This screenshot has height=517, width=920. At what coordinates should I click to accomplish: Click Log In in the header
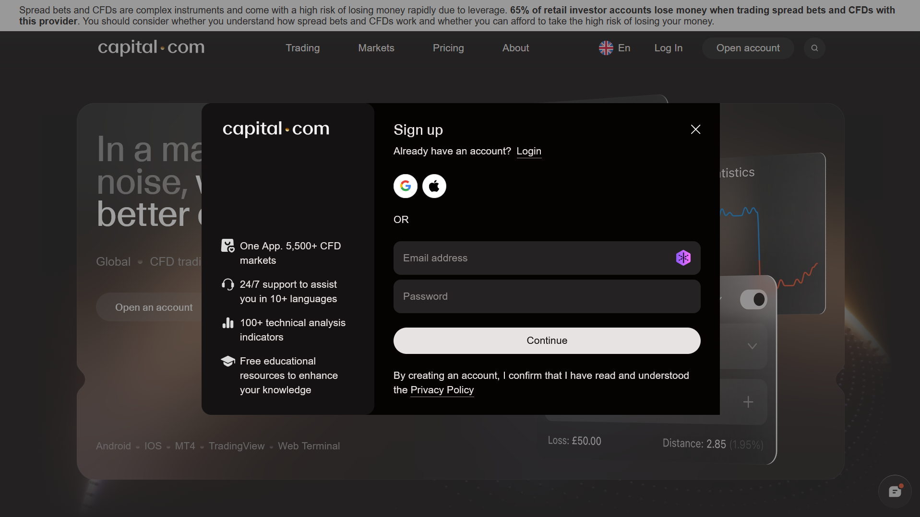point(669,48)
